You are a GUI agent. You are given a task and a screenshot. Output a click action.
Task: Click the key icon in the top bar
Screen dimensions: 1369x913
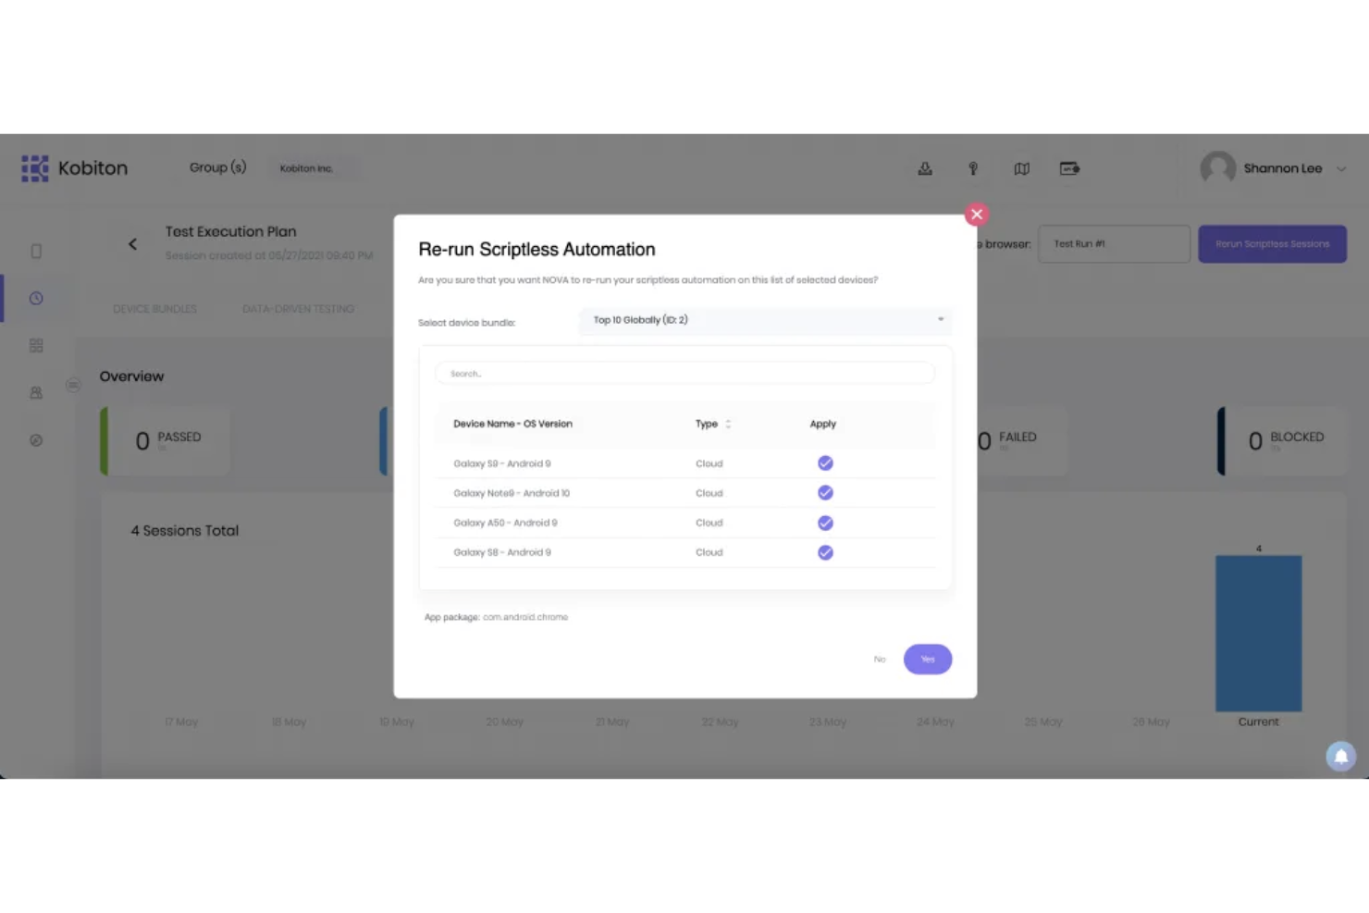click(973, 168)
